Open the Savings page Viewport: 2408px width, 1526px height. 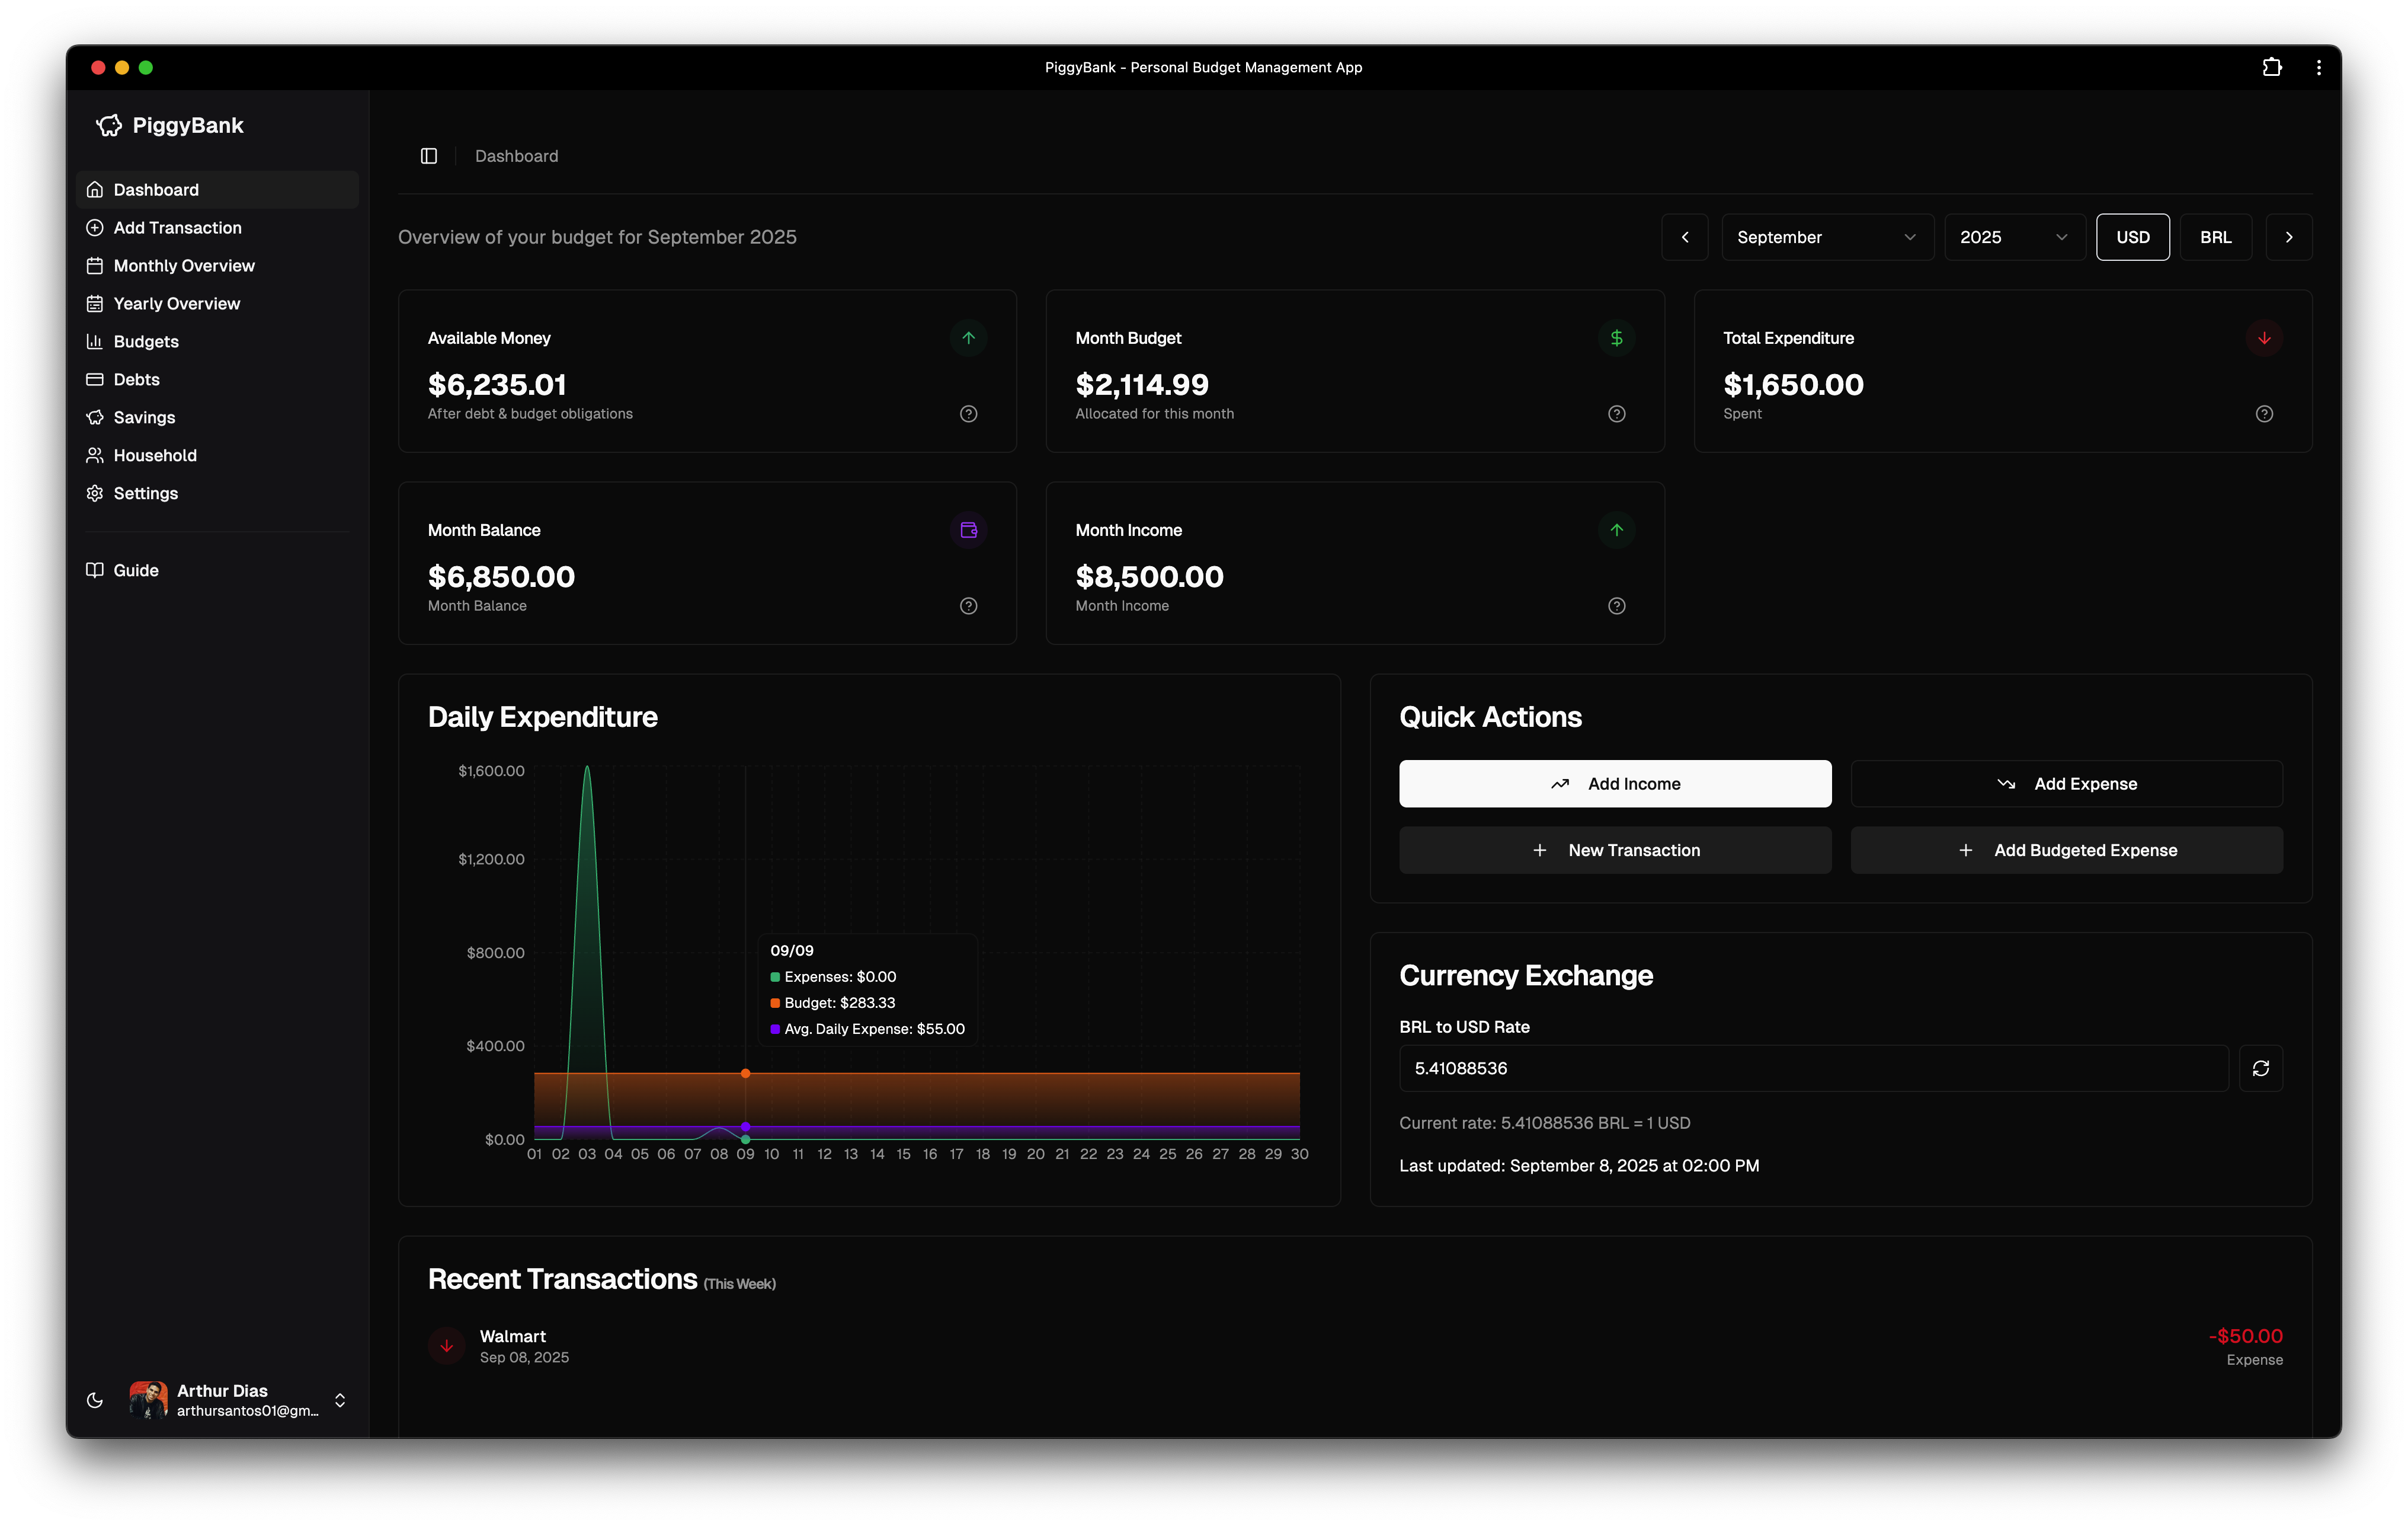pos(217,419)
